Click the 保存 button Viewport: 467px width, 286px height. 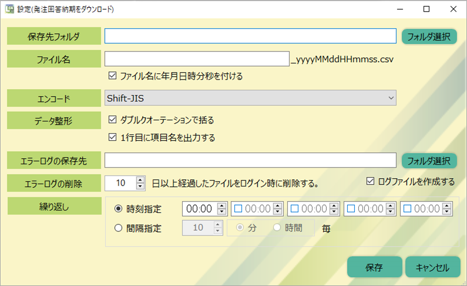[x=374, y=267]
